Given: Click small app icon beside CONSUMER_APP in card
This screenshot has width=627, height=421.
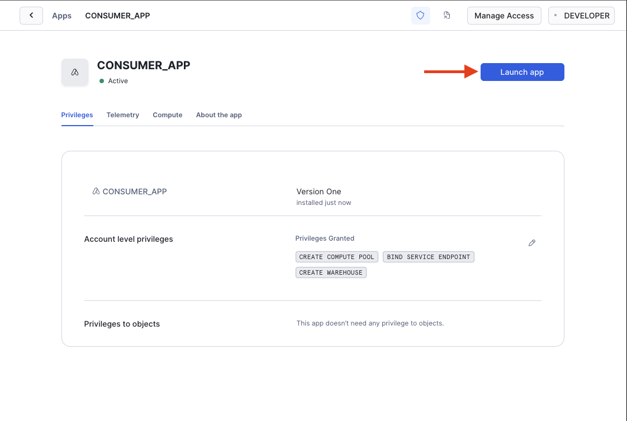Looking at the screenshot, I should pos(96,192).
